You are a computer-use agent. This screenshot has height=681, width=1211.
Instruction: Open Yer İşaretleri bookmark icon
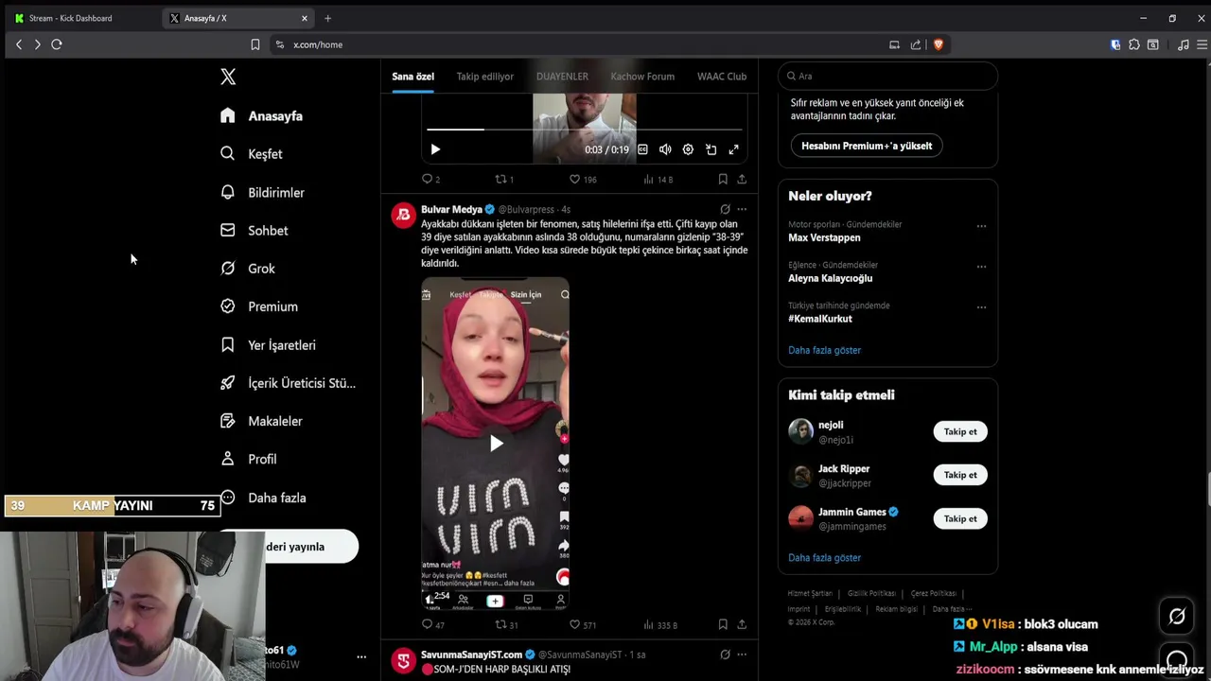pos(227,345)
